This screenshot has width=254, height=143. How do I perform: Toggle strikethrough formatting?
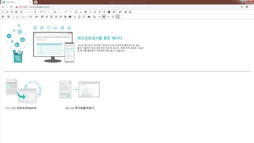[99, 12]
